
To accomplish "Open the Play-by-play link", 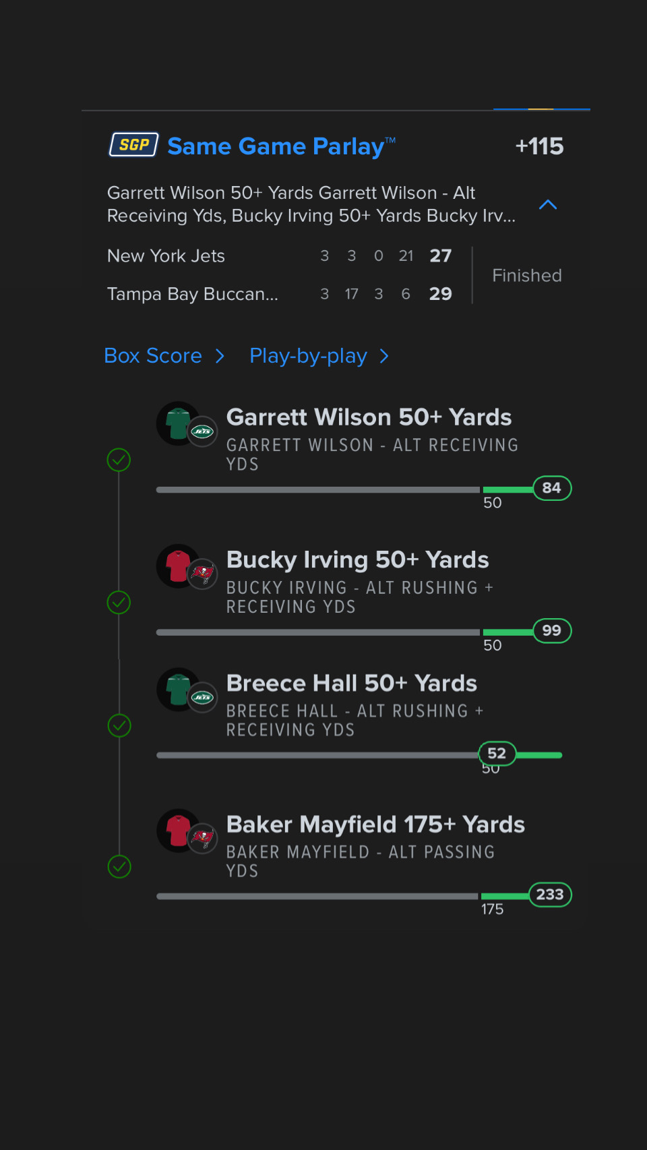I will tap(308, 356).
